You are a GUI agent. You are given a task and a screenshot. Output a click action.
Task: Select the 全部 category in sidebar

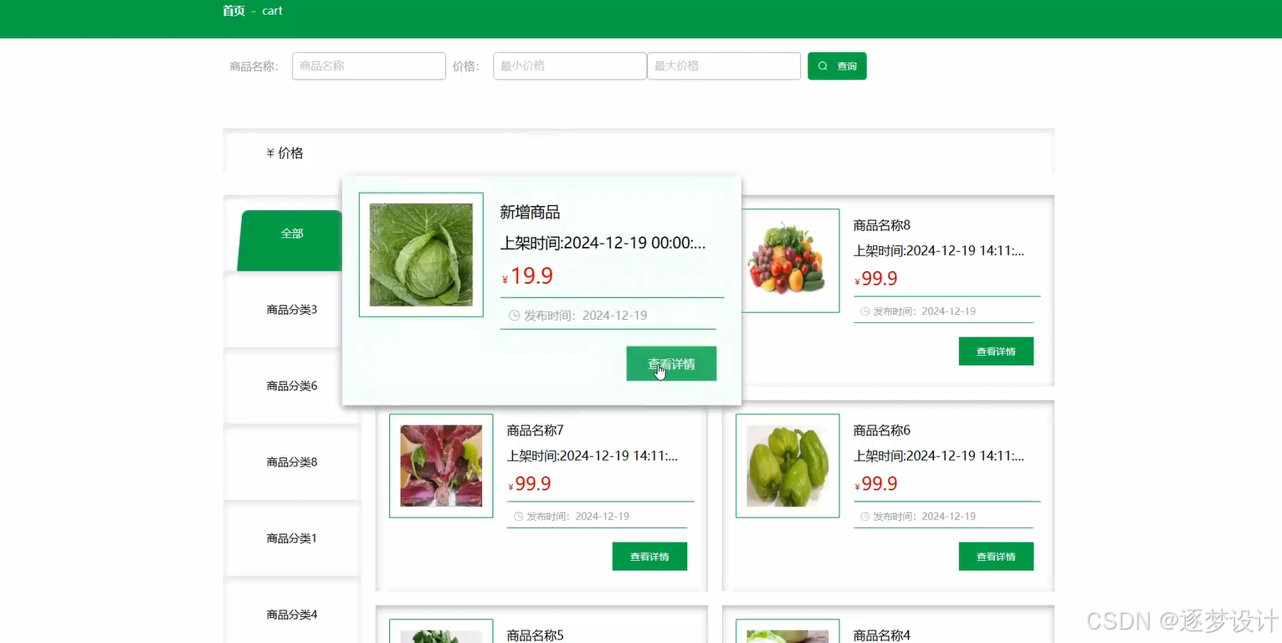[291, 234]
